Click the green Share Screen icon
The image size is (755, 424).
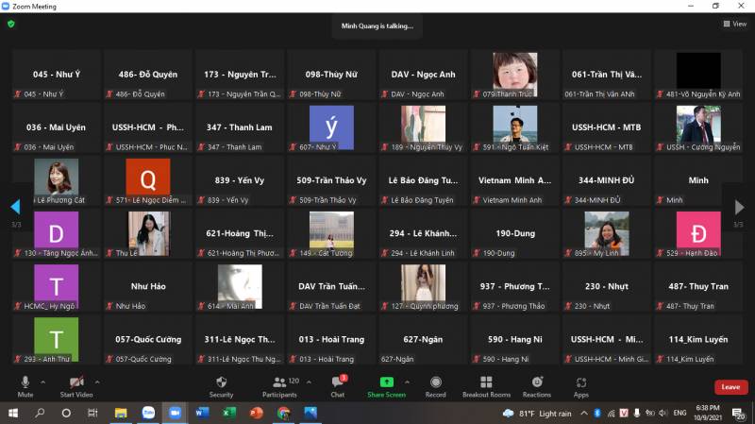(386, 382)
